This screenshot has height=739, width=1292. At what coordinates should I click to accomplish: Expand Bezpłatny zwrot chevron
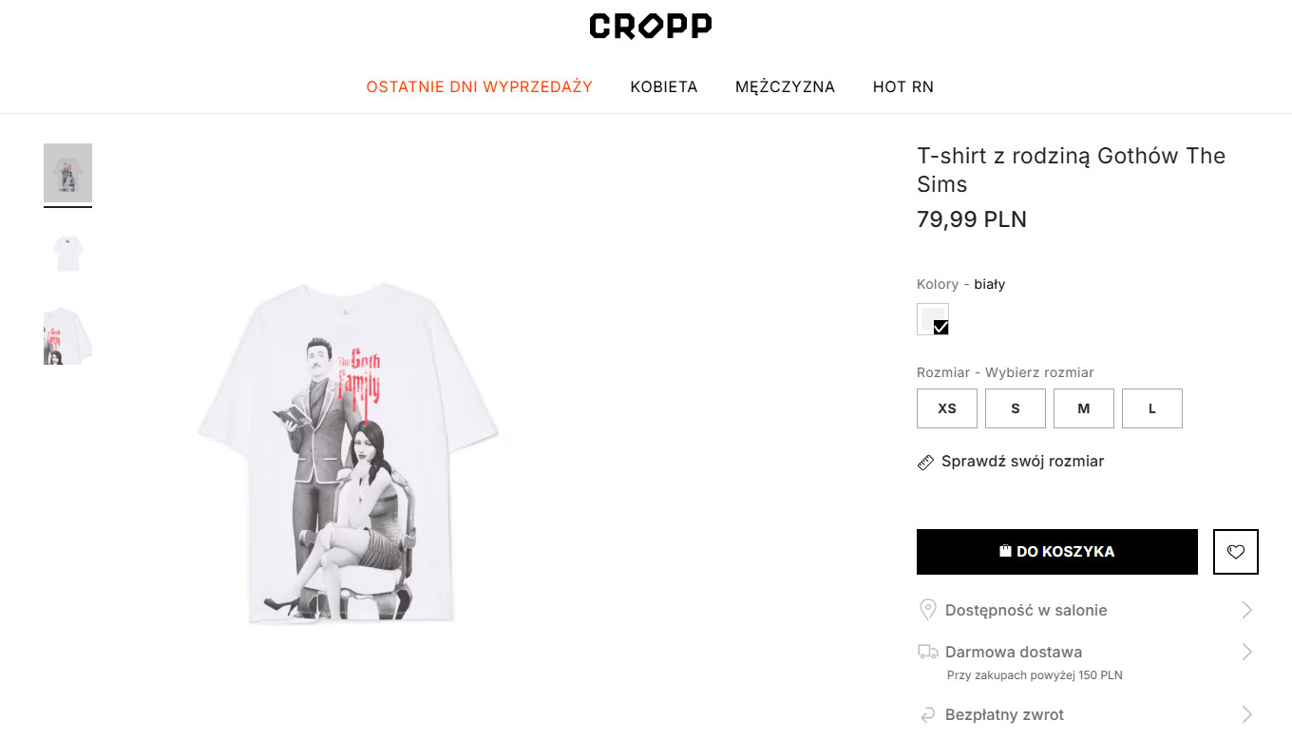1247,714
